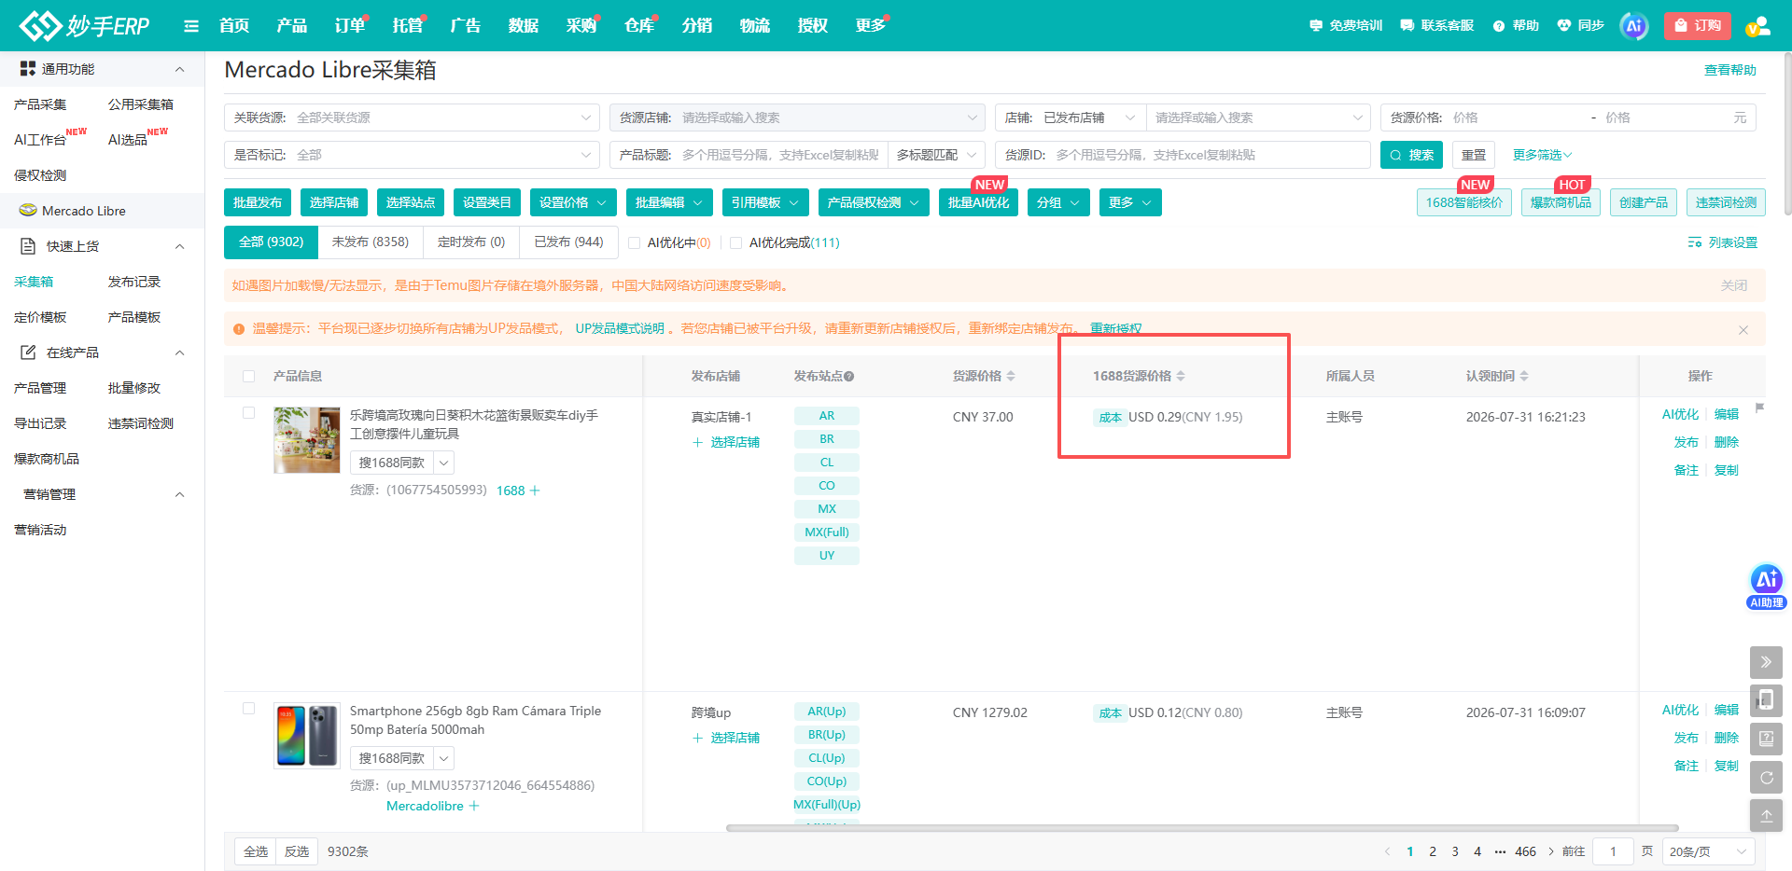The image size is (1792, 871).
Task: Expand the 批量编辑 dropdown button
Action: (669, 202)
